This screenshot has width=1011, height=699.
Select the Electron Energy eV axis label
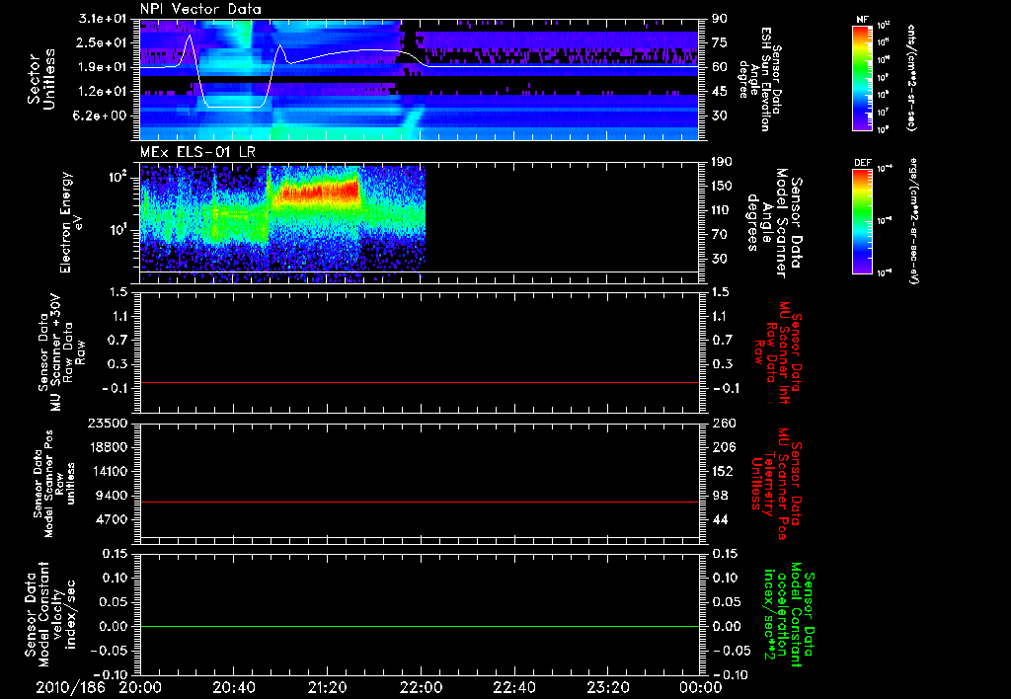71,222
